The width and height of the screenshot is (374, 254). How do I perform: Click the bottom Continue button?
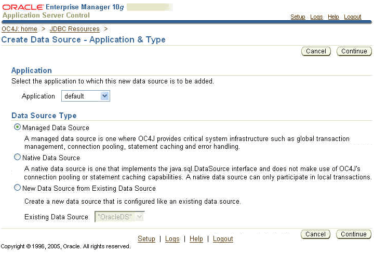click(x=354, y=234)
